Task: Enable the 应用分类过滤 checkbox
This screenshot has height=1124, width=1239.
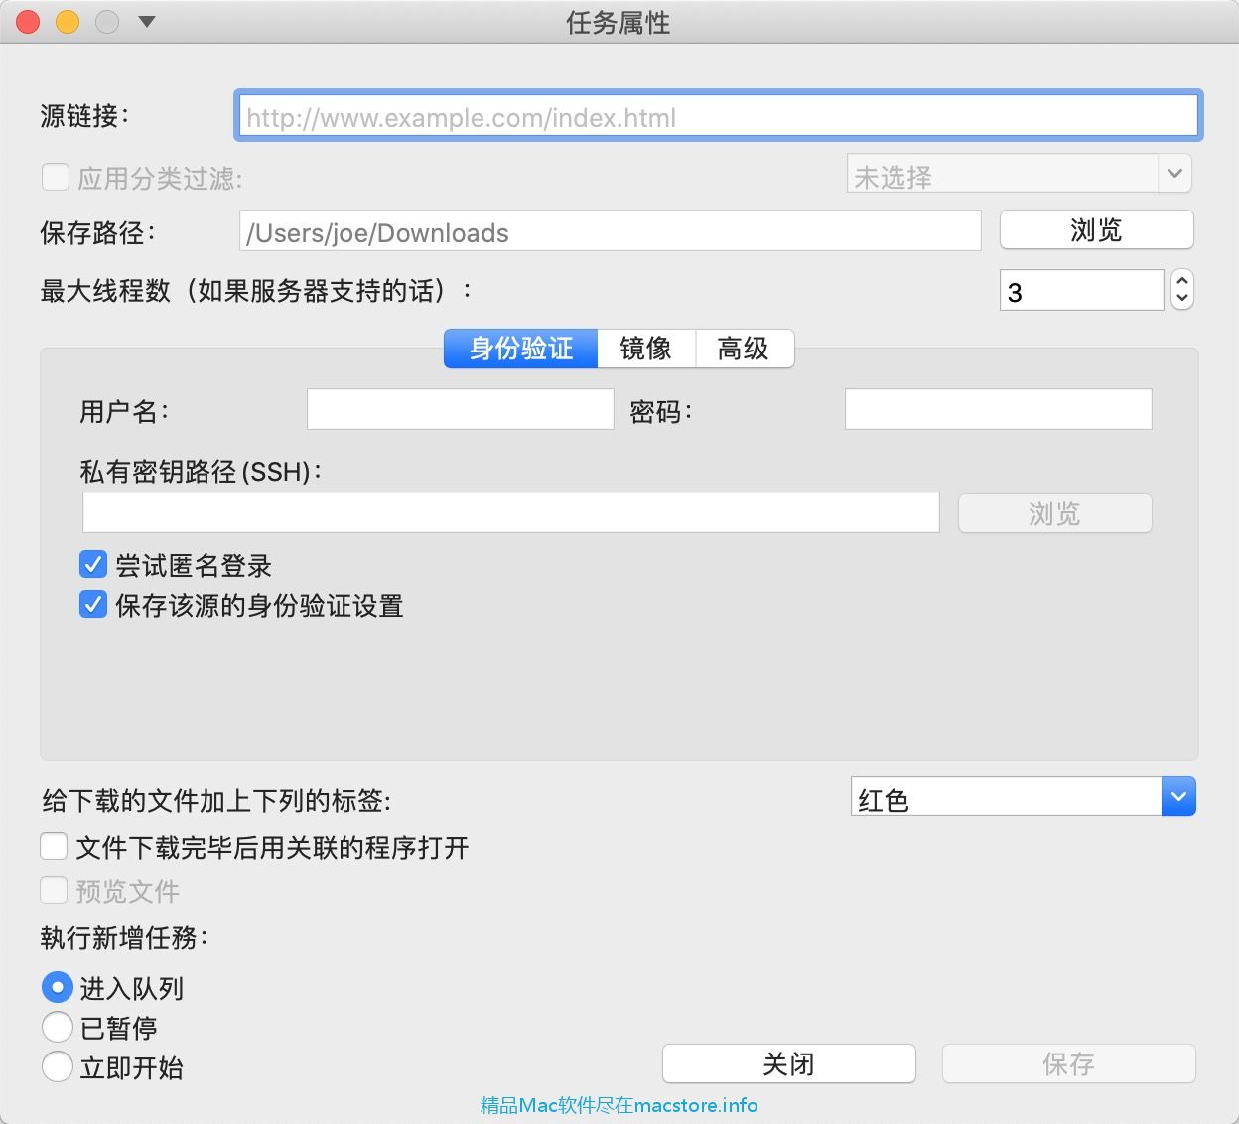Action: coord(55,178)
